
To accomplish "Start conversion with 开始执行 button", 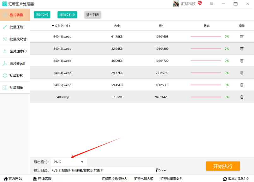I will [x=223, y=166].
